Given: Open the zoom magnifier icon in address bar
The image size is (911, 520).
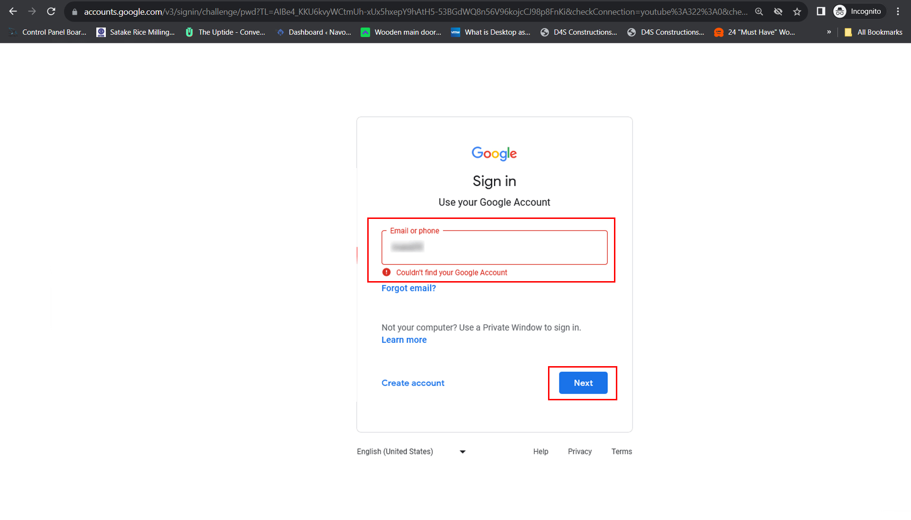Looking at the screenshot, I should 759,11.
